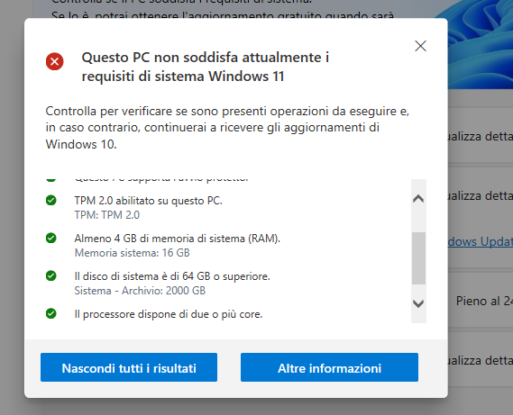Open the Windows Update link behind dialog
The height and width of the screenshot is (415, 513).
(481, 242)
